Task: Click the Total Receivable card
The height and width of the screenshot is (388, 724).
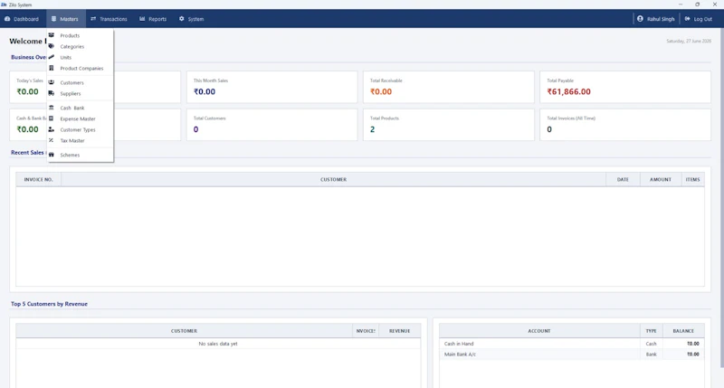Action: click(x=448, y=87)
